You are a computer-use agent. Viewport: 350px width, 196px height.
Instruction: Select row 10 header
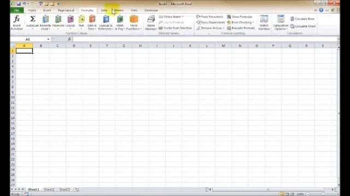click(13, 97)
